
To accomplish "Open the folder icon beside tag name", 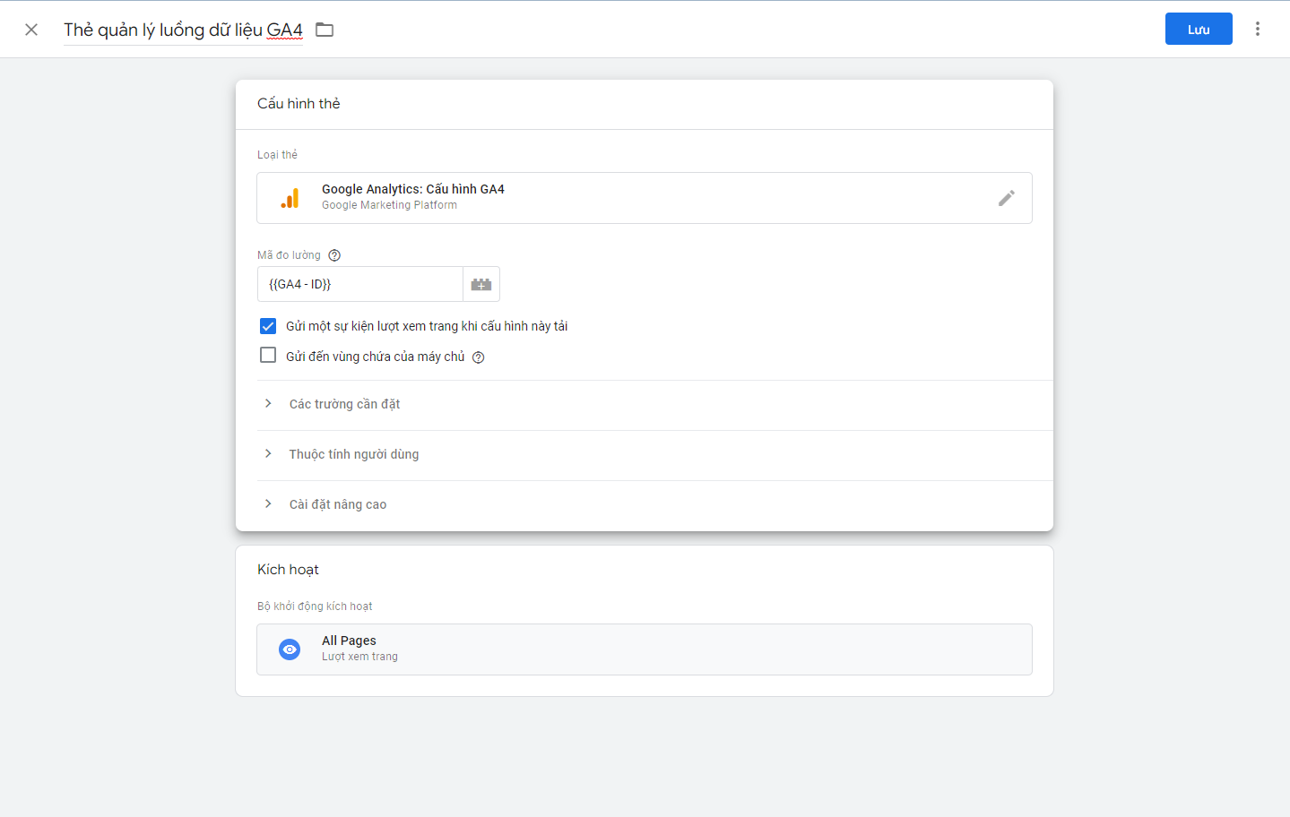I will point(325,30).
